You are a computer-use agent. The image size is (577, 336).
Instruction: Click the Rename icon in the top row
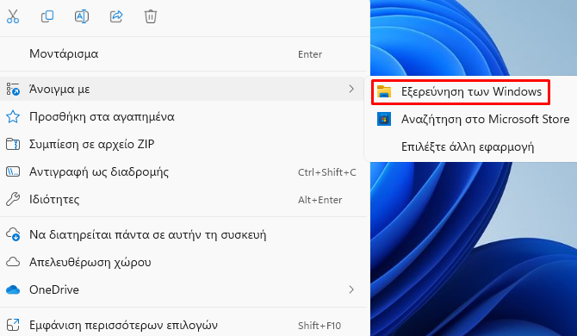81,16
